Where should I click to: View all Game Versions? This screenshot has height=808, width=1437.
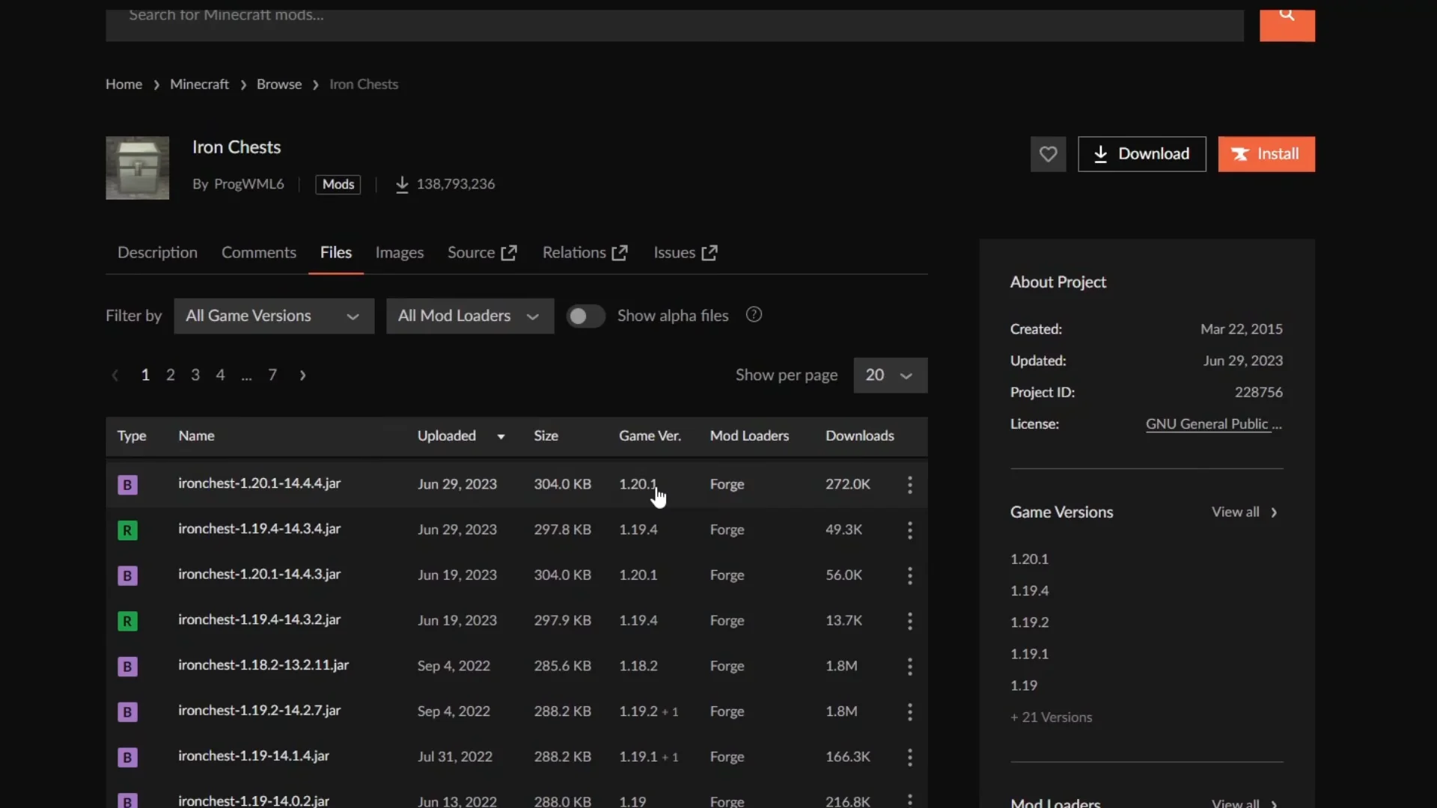1245,512
